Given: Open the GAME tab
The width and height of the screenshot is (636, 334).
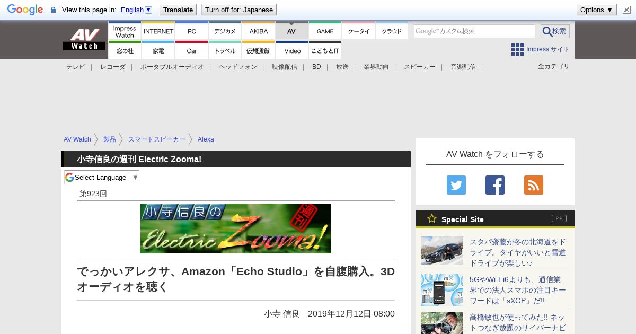Looking at the screenshot, I should (x=325, y=31).
